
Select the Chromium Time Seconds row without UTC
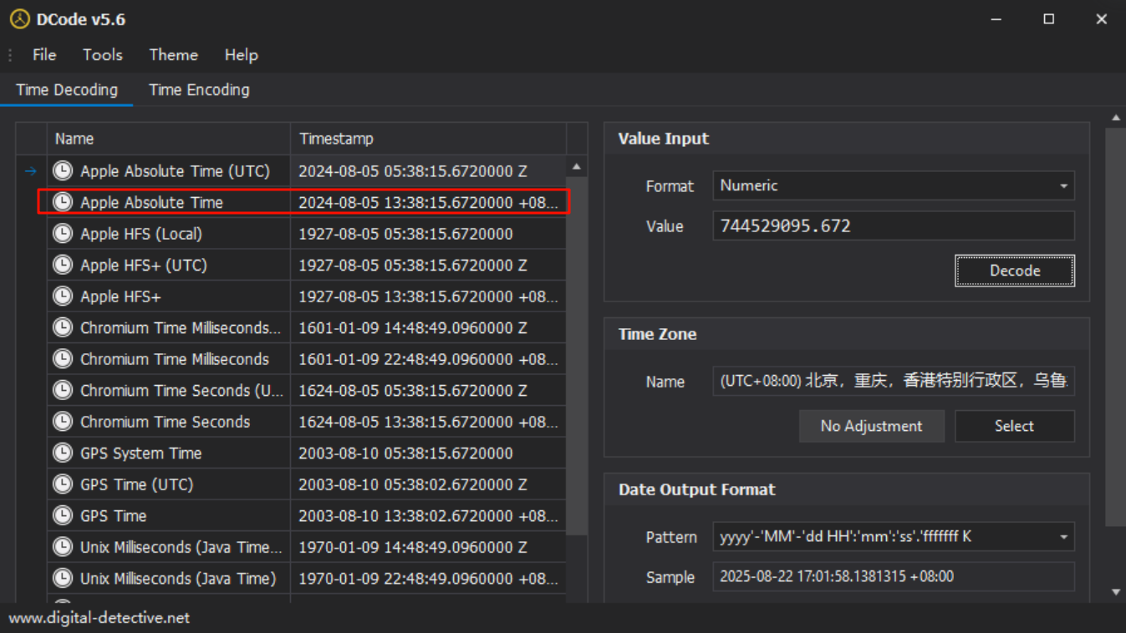coord(165,422)
